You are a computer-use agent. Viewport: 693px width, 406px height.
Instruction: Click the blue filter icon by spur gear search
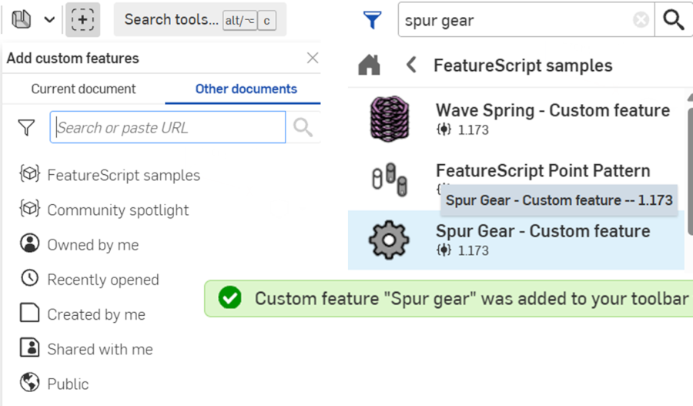(x=373, y=21)
